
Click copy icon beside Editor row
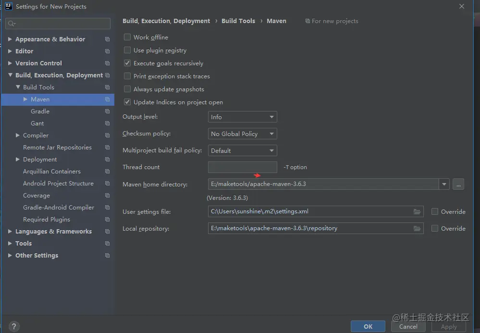[x=107, y=51]
